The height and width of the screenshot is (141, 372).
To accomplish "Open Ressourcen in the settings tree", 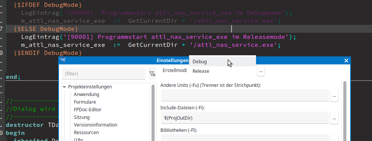I will click(x=86, y=133).
